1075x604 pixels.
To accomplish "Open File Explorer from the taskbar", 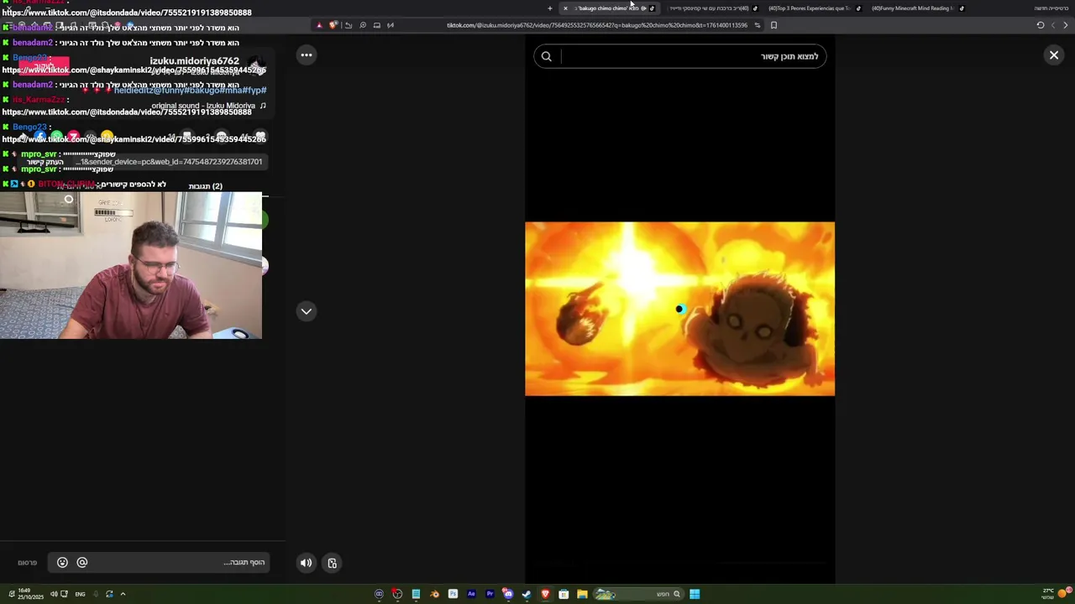I will [582, 594].
